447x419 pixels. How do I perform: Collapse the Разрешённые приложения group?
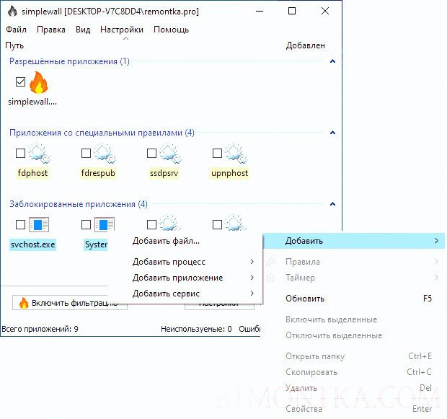[x=332, y=62]
